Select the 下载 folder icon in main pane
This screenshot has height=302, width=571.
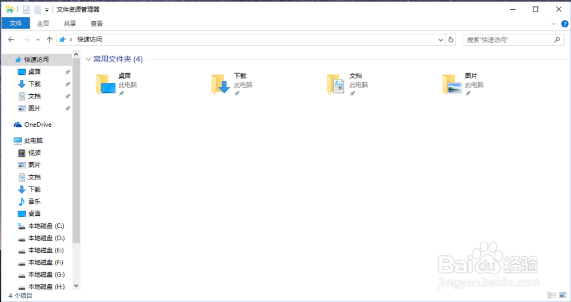(220, 84)
